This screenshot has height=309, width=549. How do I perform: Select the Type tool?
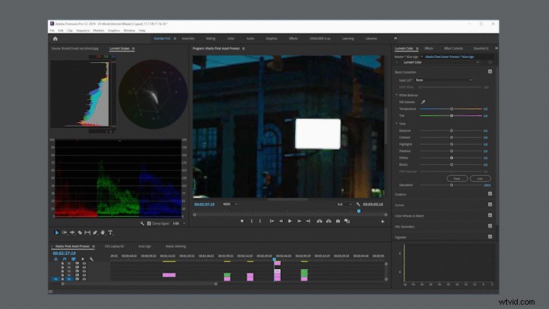tap(111, 233)
